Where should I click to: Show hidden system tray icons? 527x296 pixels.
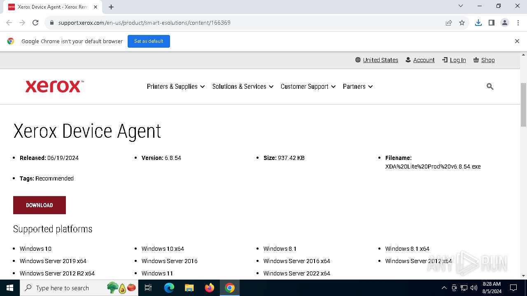(x=444, y=288)
